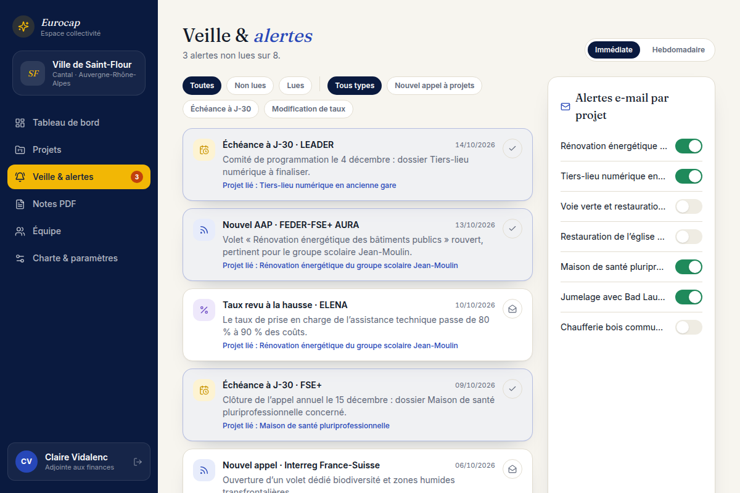Click the Eurocap star logo icon
This screenshot has width=740, height=493.
pos(23,26)
